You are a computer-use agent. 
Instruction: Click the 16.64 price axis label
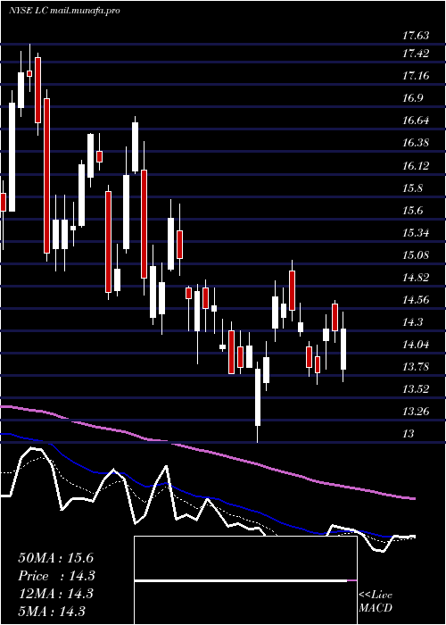coord(416,121)
